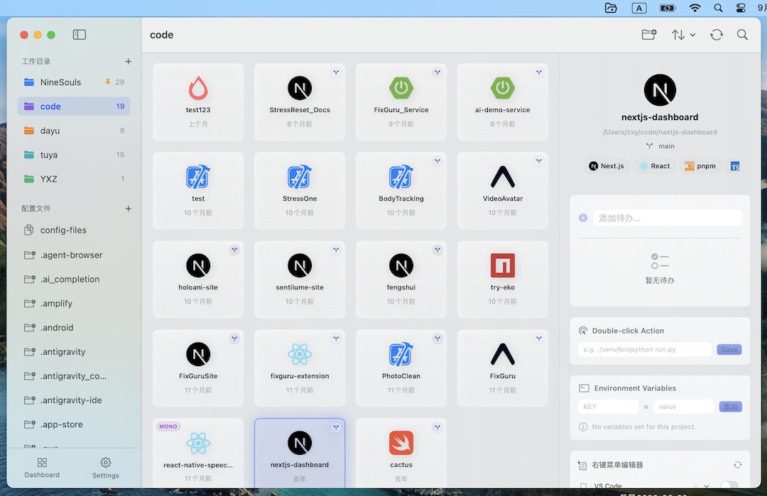
Task: Click the add-todo plus circle icon
Action: click(x=583, y=218)
